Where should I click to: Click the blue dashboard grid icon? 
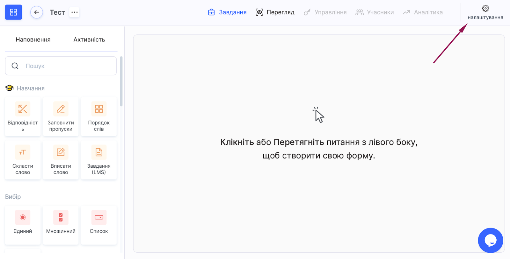tap(13, 12)
